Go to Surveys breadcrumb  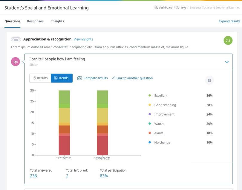pos(181,7)
